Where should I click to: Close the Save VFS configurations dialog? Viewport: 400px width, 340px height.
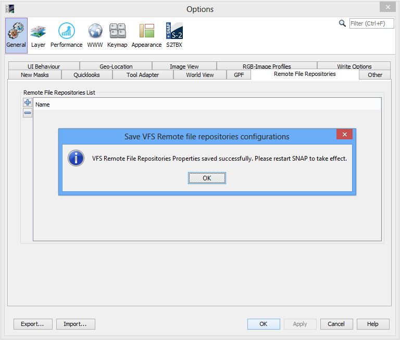344,134
